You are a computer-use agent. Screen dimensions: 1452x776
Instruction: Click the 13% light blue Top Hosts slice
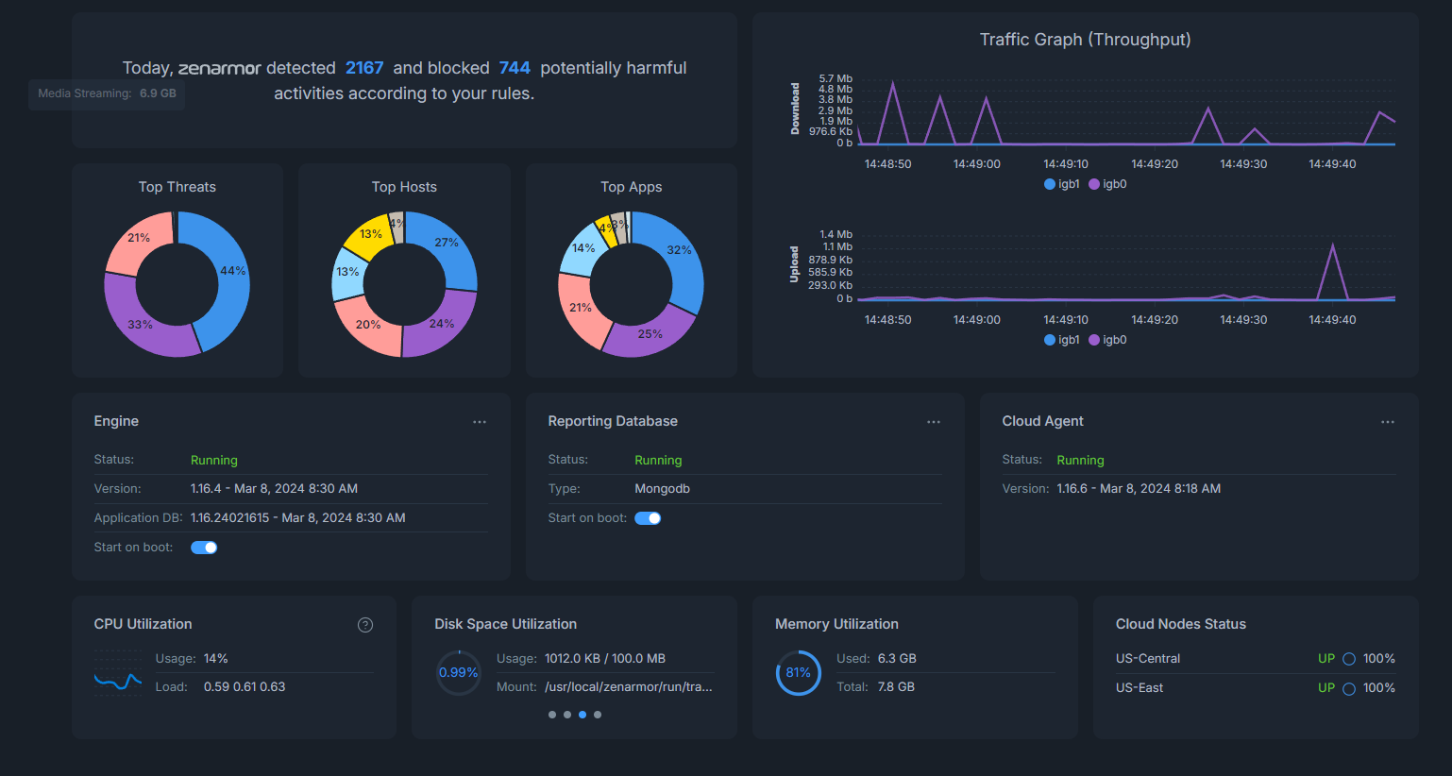(x=347, y=272)
